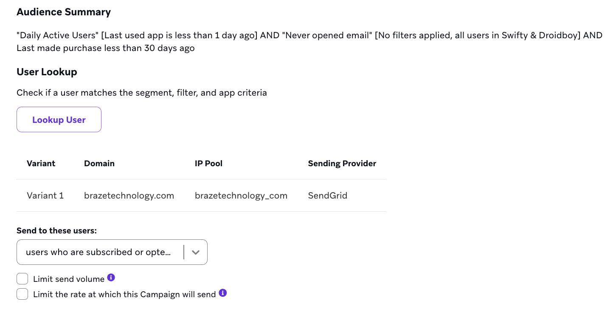The width and height of the screenshot is (613, 318).
Task: Check Limit the rate this Campaign sends
Action: point(22,294)
